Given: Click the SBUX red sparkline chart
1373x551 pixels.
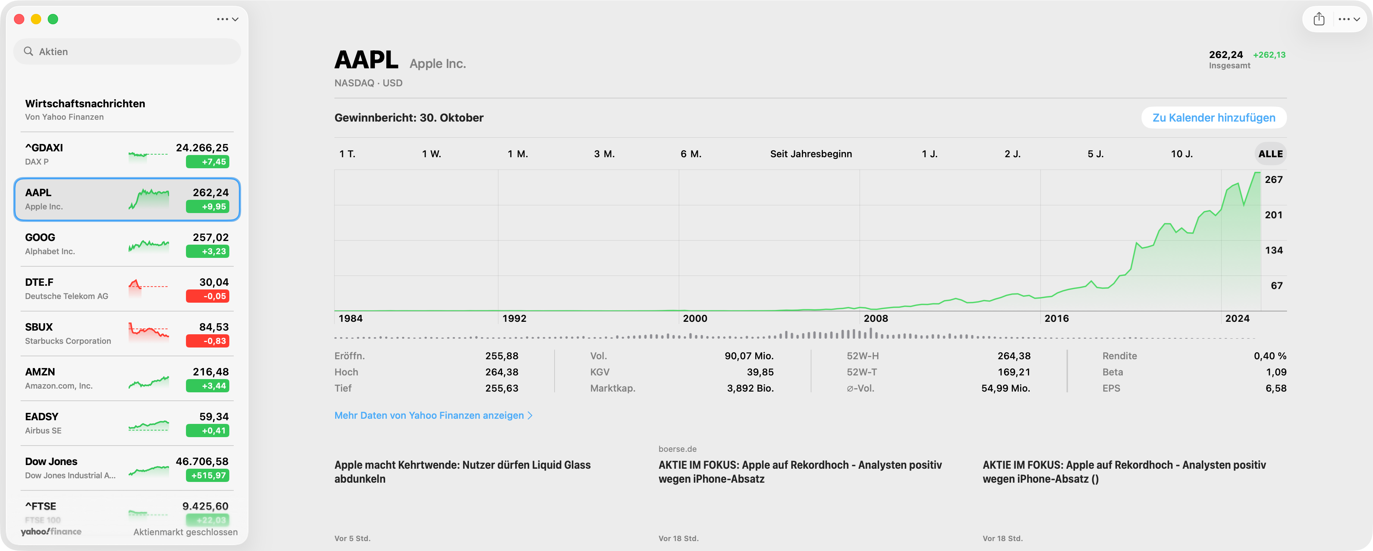Looking at the screenshot, I should pos(148,331).
